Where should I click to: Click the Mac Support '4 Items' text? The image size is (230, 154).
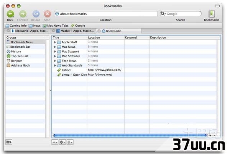[93, 51]
